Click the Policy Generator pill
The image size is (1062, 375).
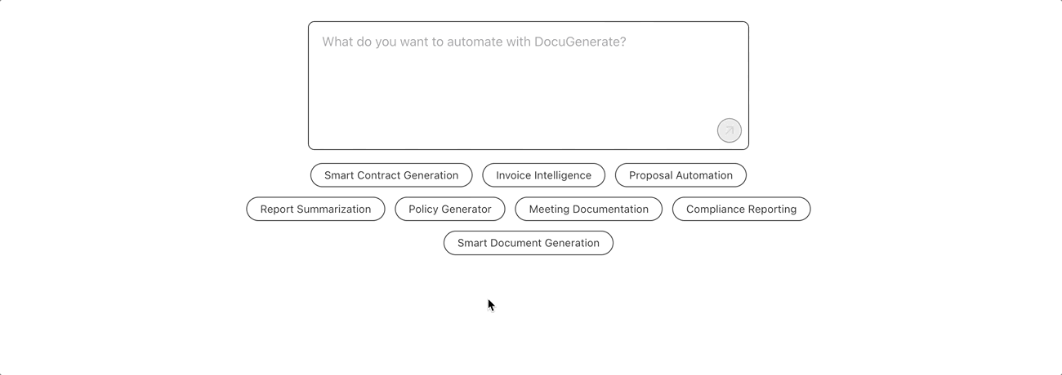coord(450,210)
